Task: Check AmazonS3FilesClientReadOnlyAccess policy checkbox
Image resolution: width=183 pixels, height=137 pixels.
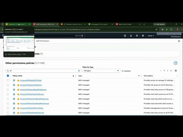Action: point(8,99)
